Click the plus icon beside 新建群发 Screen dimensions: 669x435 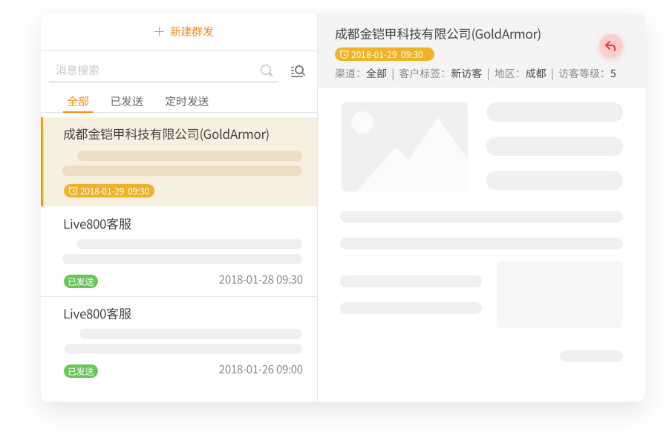(x=158, y=32)
